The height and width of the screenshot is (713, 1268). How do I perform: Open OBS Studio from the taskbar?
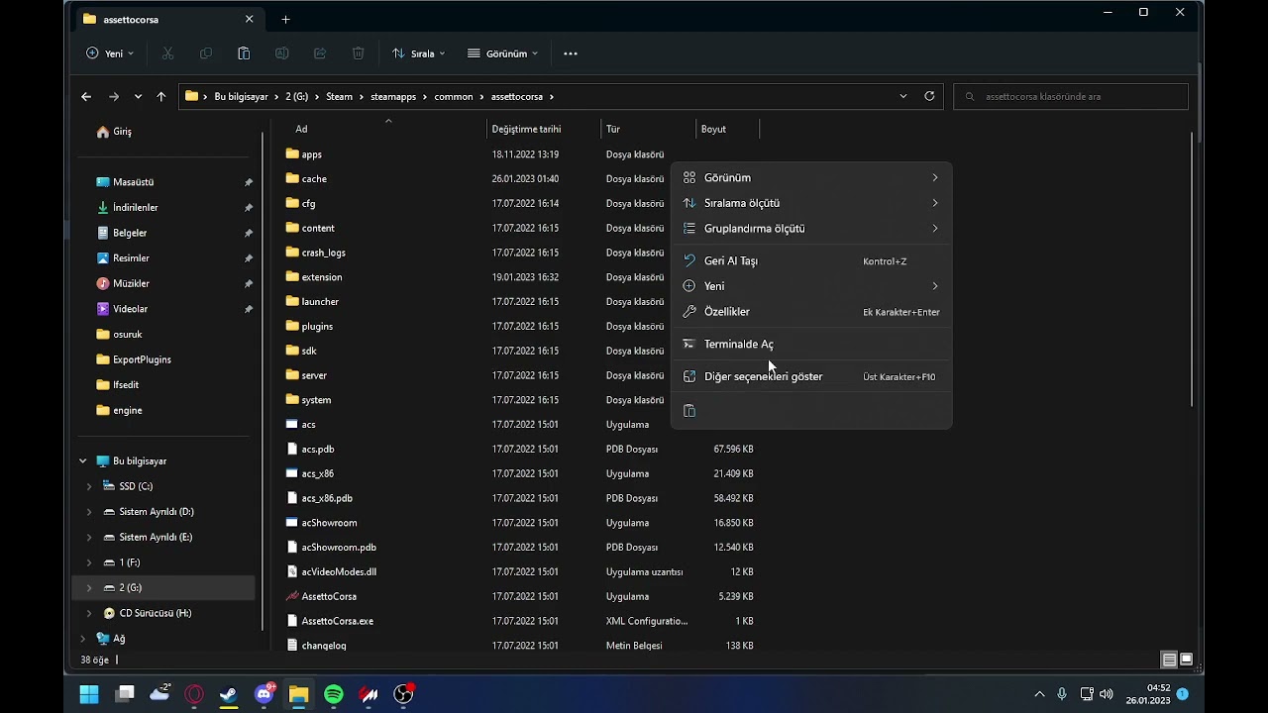404,694
